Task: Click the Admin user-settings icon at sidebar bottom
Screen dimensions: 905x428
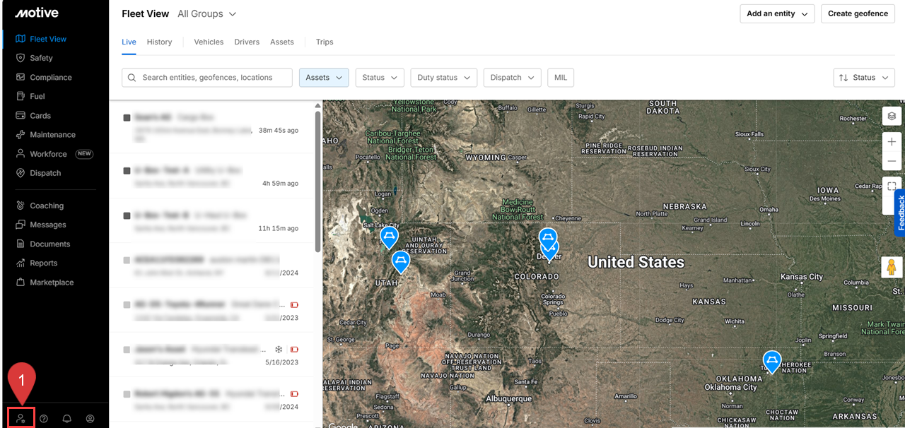Action: (x=21, y=418)
